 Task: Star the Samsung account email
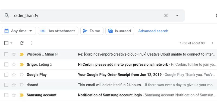point(14,95)
